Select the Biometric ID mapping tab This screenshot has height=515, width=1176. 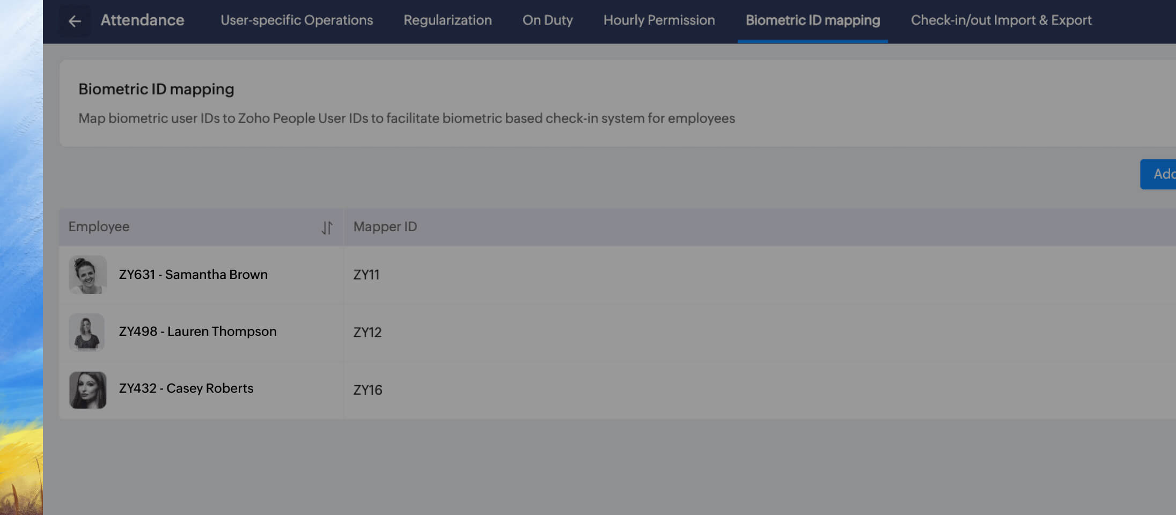pyautogui.click(x=812, y=20)
